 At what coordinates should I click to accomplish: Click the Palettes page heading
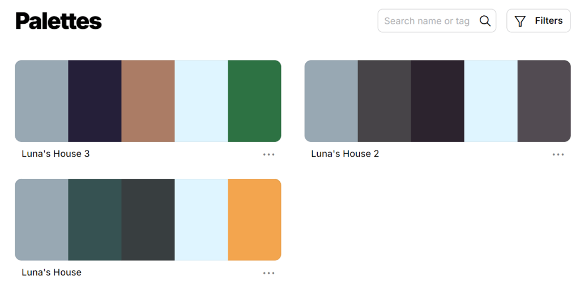[59, 21]
